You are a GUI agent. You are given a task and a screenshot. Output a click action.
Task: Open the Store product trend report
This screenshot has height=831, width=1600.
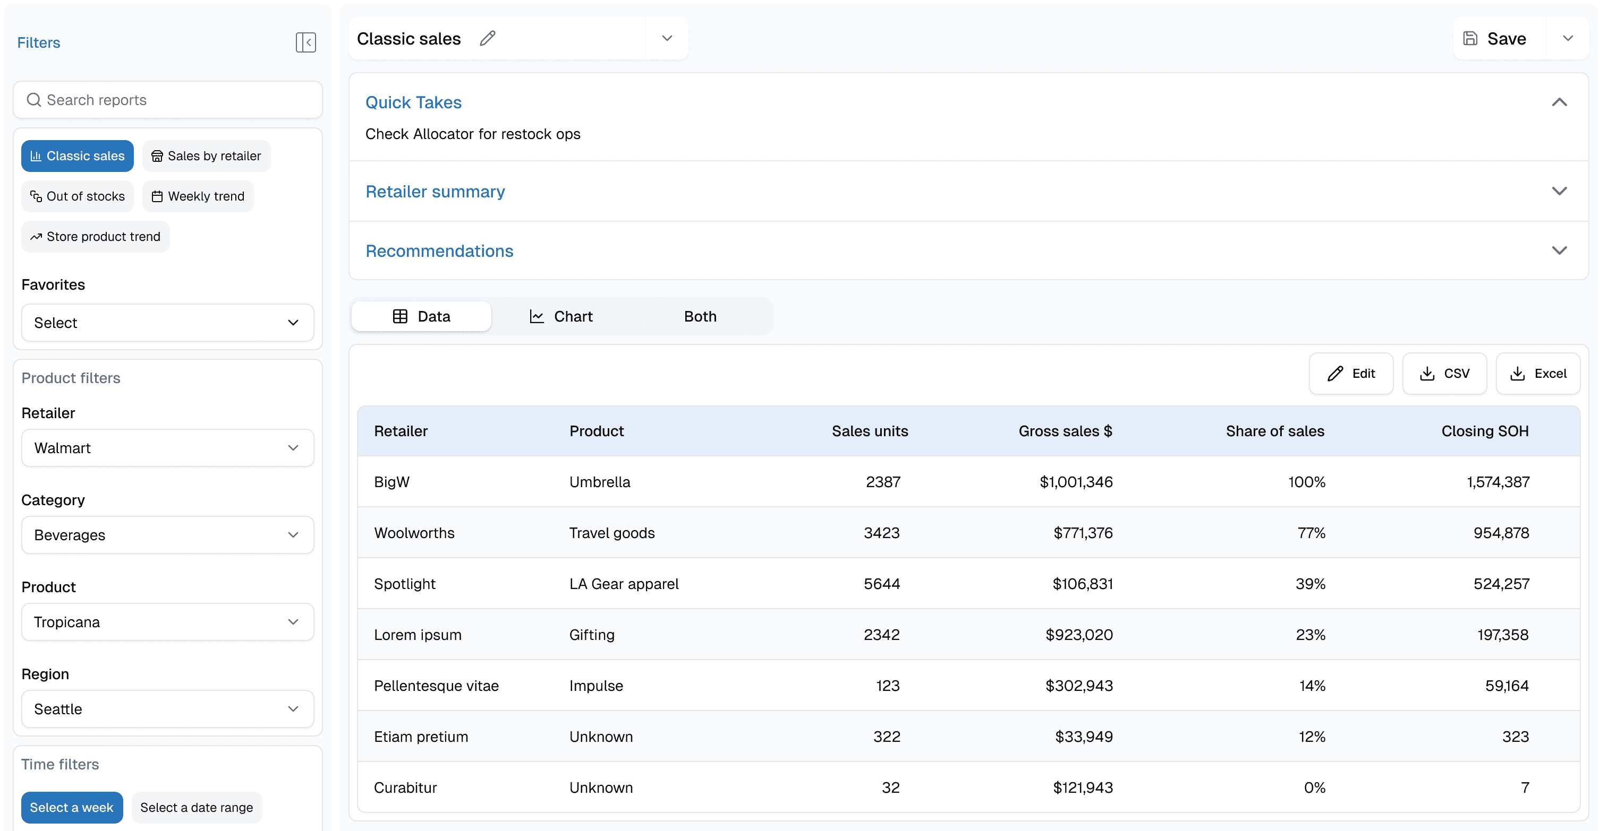coord(96,237)
